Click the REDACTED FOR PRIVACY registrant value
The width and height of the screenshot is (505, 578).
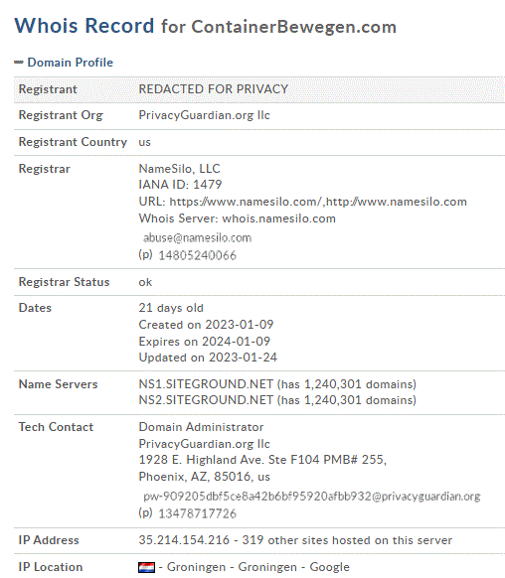pos(213,89)
